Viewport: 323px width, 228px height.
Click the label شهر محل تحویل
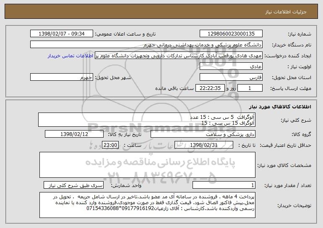click(x=113, y=78)
